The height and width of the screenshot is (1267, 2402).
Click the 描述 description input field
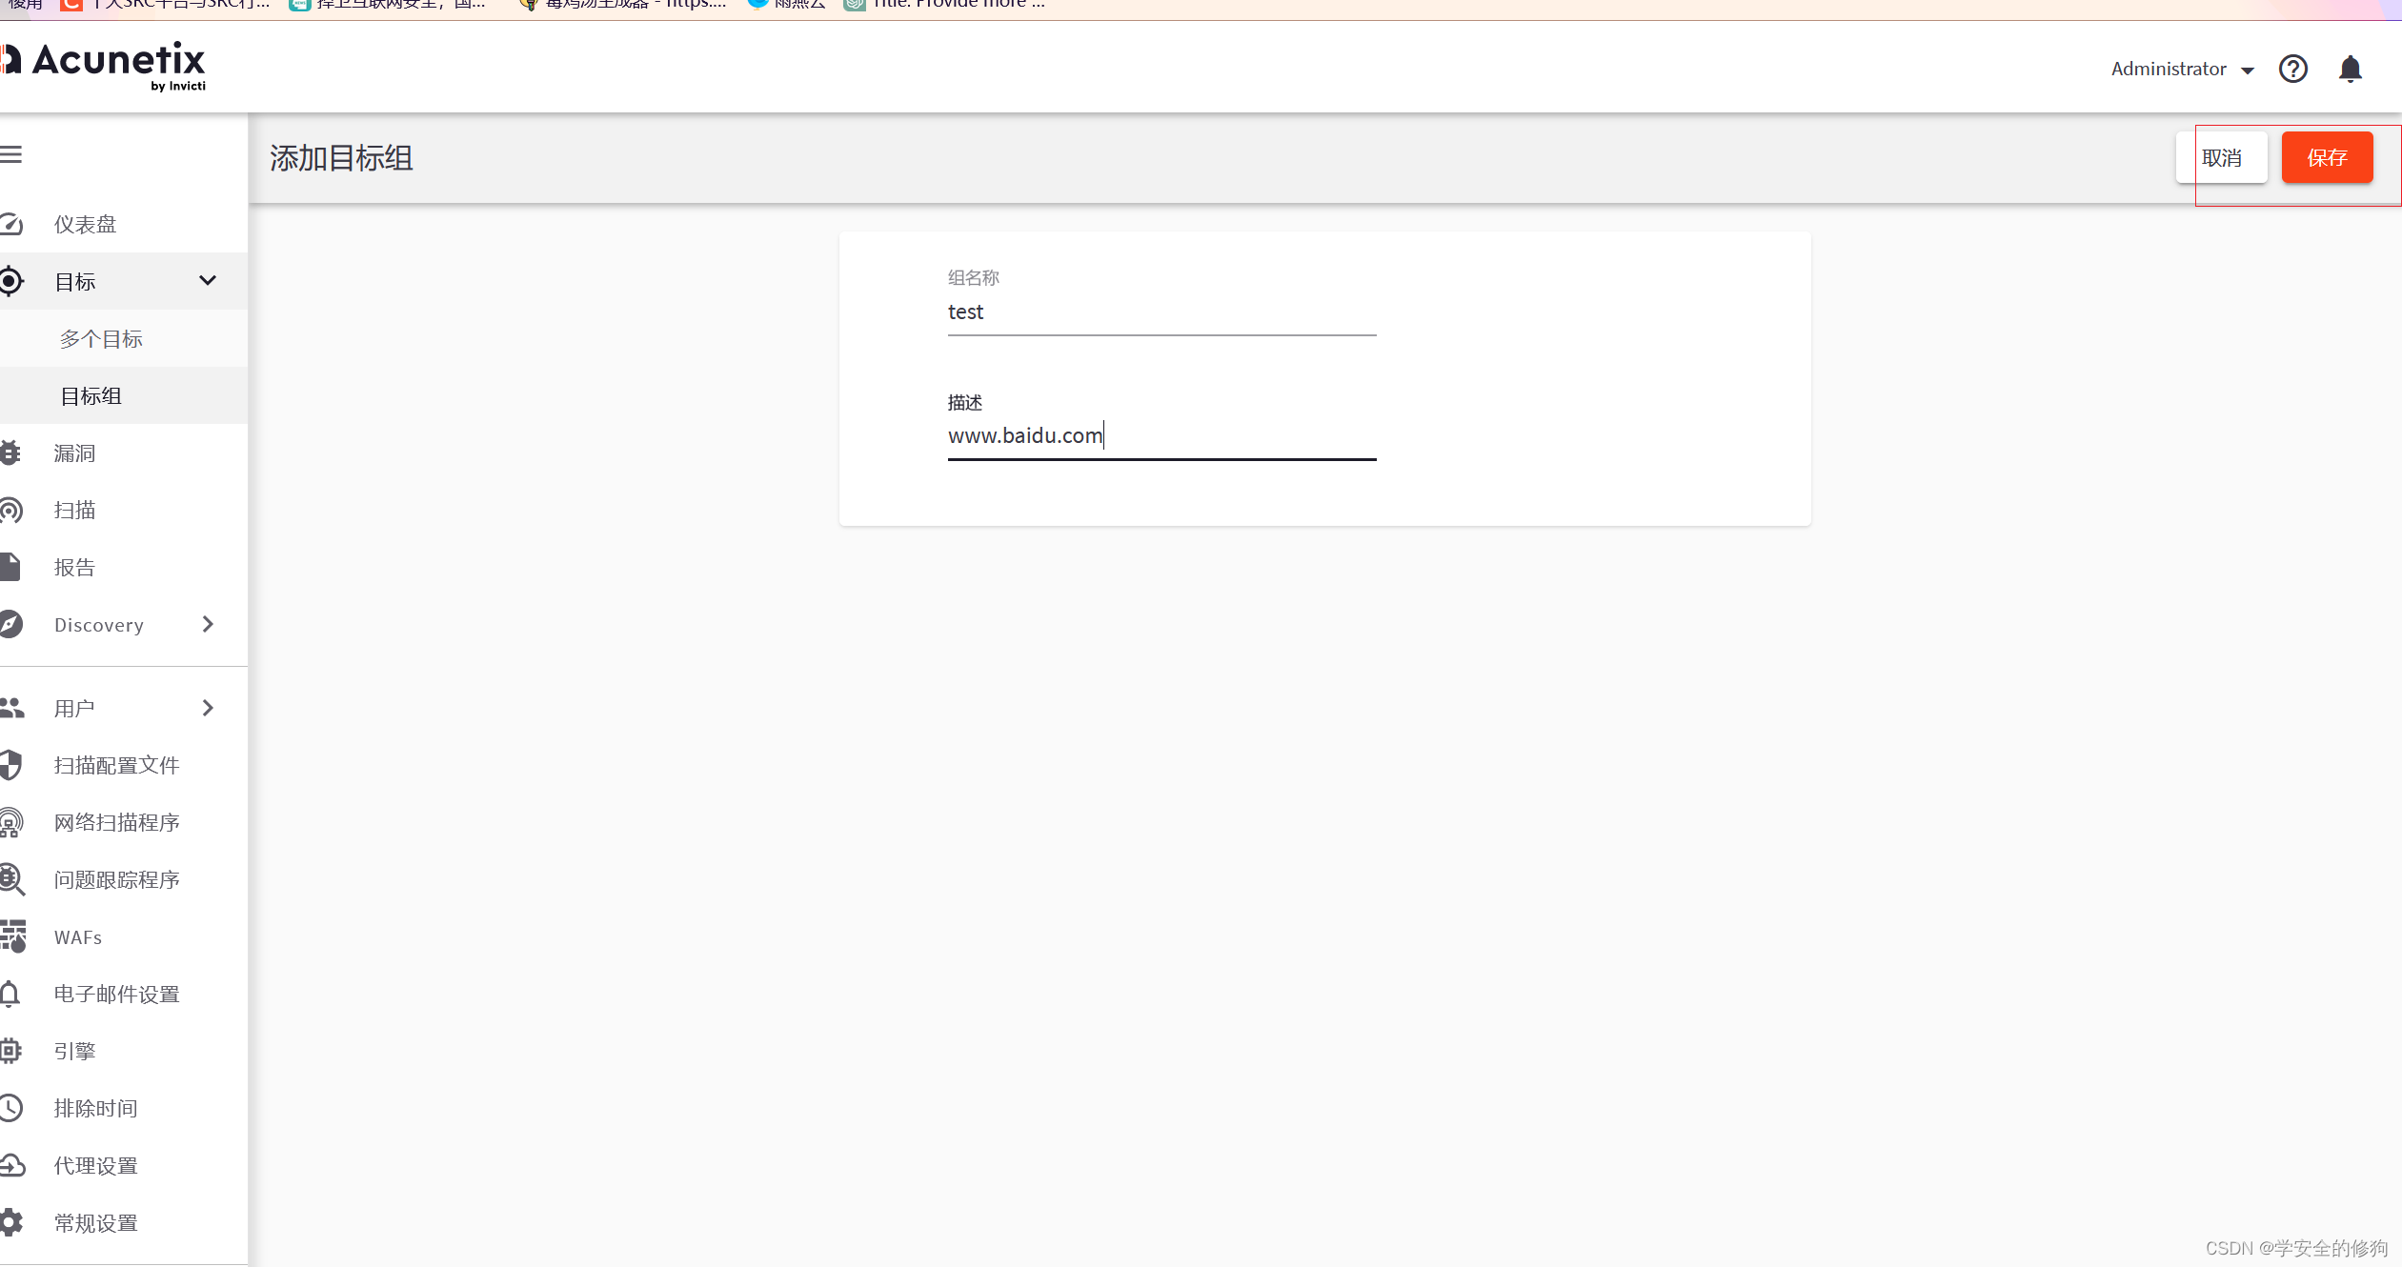tap(1161, 435)
